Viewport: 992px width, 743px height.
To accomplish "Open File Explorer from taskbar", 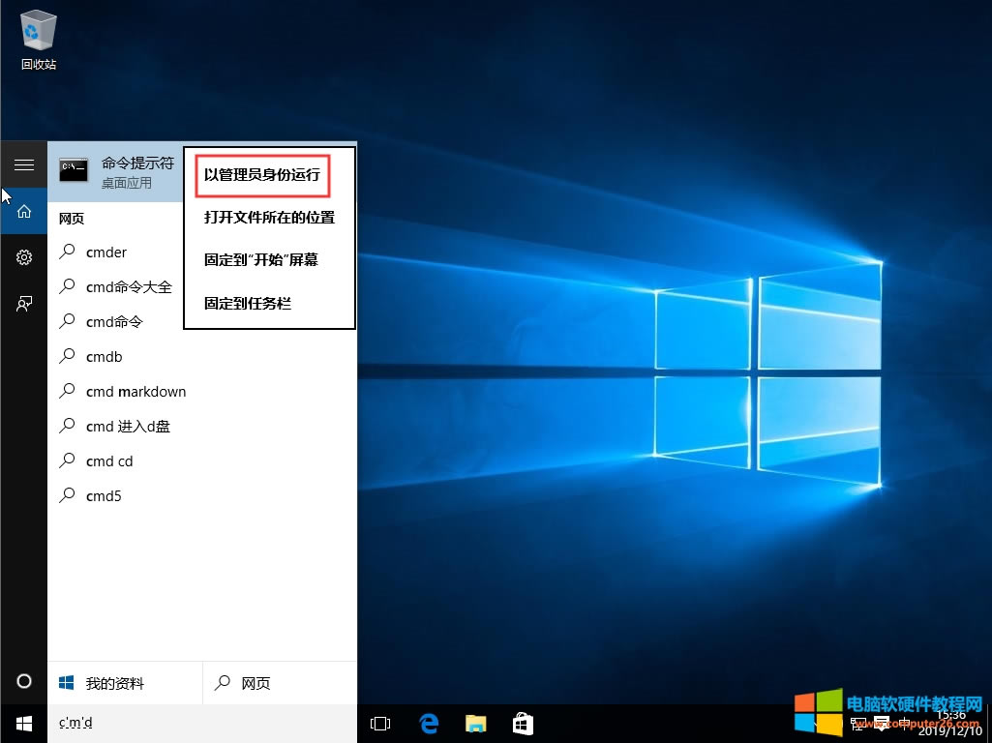I will [x=475, y=724].
